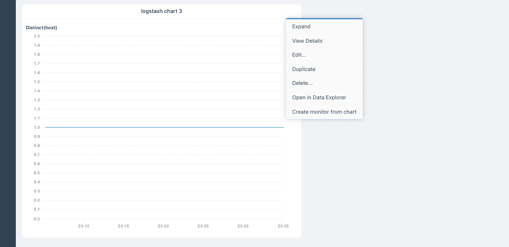Click the 0.0 y-axis value
The height and width of the screenshot is (247, 509).
[x=36, y=219]
